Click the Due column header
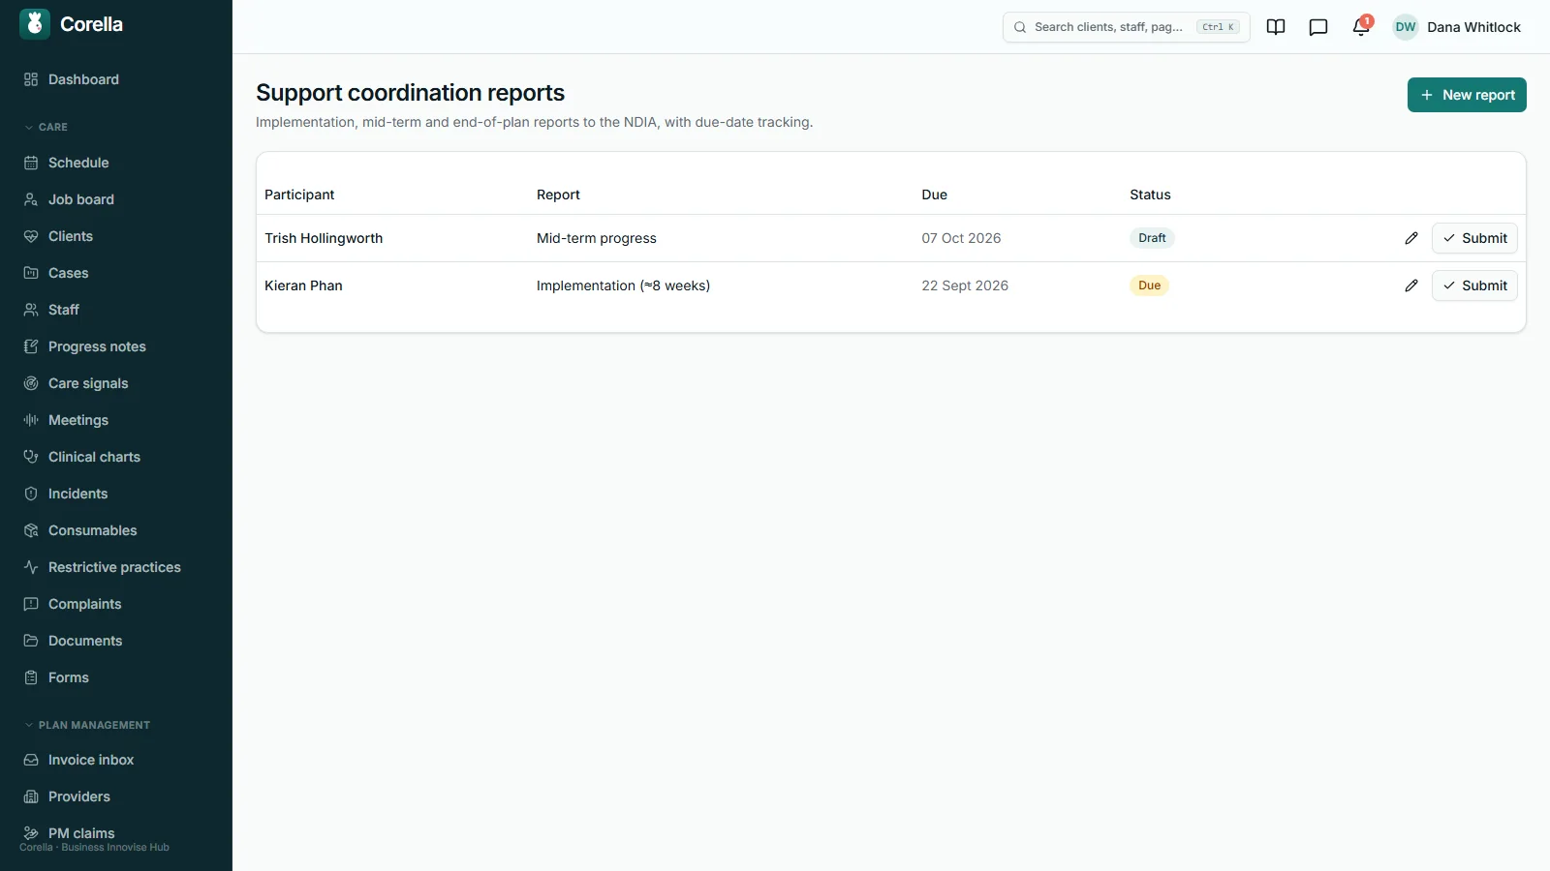The height and width of the screenshot is (871, 1550). coord(934,195)
